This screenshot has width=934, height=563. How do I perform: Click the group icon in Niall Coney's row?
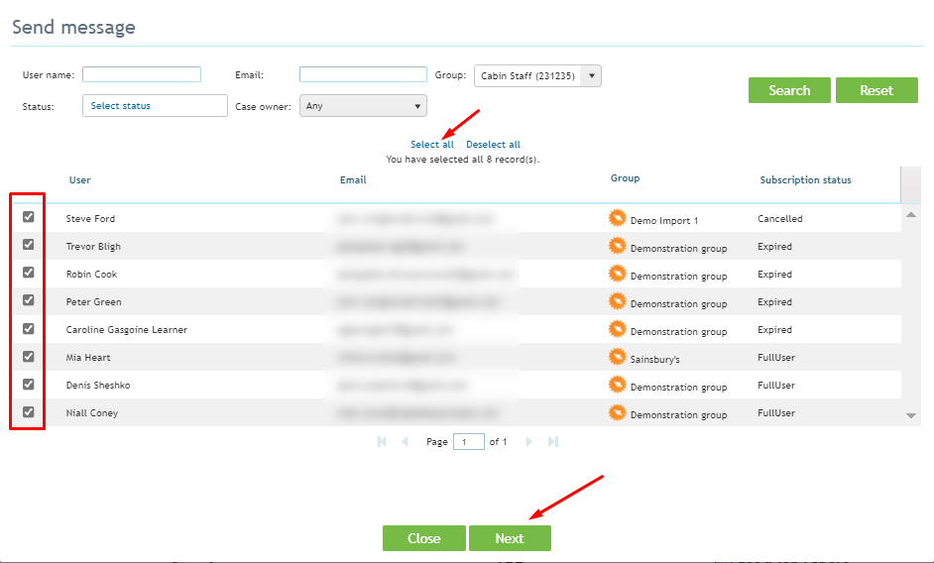click(x=617, y=412)
